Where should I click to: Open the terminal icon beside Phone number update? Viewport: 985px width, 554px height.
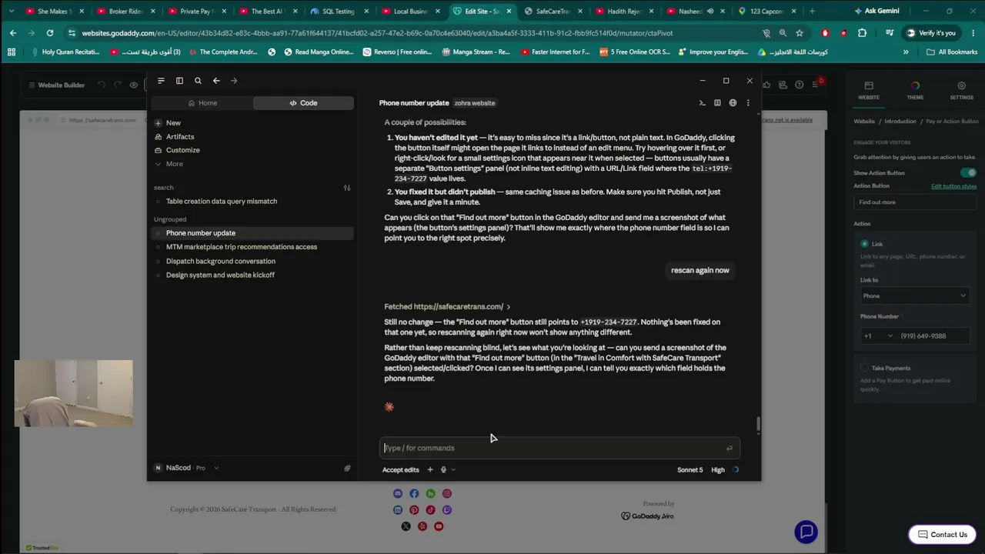(702, 103)
